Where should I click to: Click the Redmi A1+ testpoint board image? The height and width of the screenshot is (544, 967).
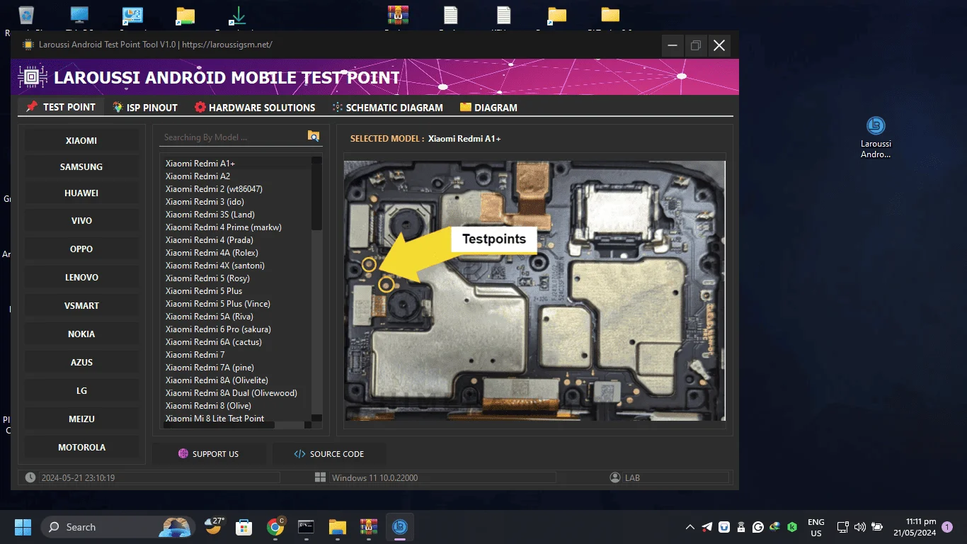534,290
